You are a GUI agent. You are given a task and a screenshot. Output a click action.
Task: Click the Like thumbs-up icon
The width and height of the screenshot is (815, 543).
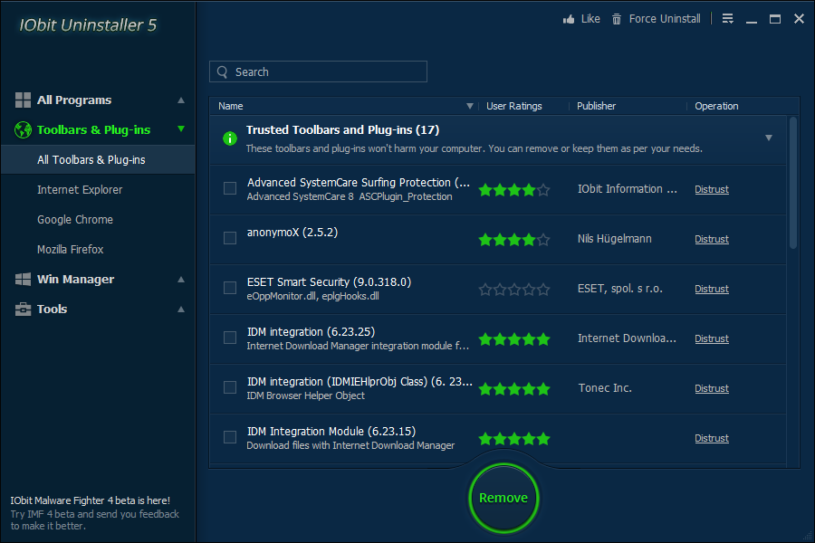pyautogui.click(x=569, y=19)
